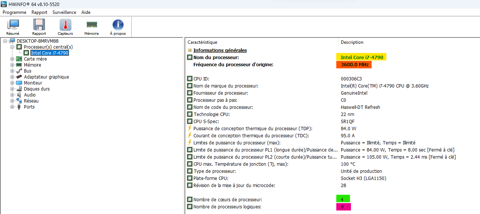Image resolution: width=480 pixels, height=214 pixels.
Task: Click the Audio speaker tree icon
Action: pos(19,95)
